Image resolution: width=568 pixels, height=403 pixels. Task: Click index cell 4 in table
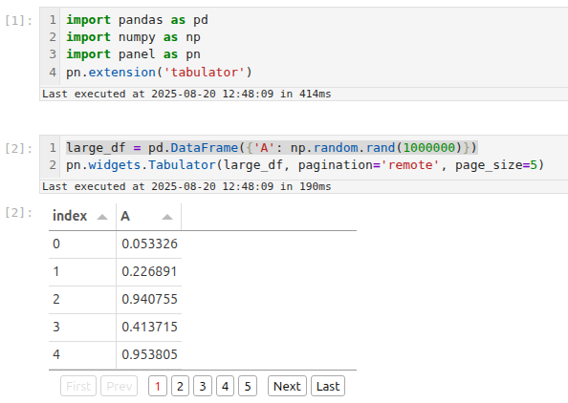[82, 355]
